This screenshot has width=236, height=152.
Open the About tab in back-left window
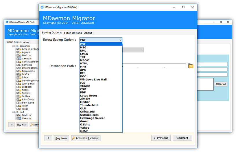click(x=27, y=42)
